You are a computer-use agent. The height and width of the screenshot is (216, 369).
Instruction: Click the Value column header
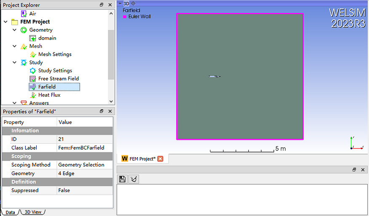[85, 122]
